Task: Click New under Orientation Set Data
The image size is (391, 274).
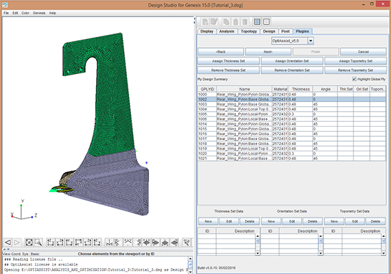Action: click(x=271, y=221)
